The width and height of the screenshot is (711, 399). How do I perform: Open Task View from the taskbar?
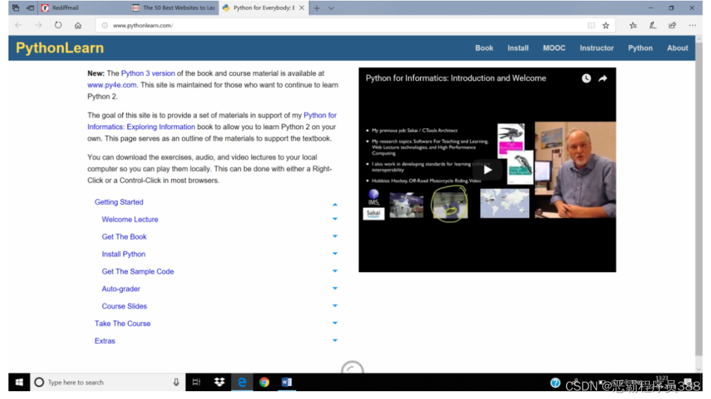pos(196,382)
